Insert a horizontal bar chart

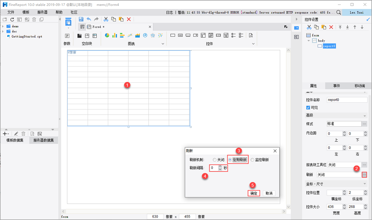[x=122, y=35]
